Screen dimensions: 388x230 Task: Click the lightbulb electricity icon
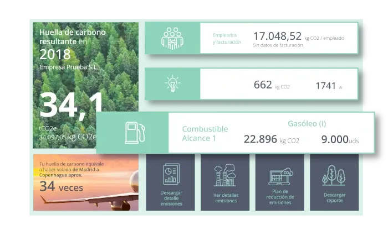click(172, 85)
